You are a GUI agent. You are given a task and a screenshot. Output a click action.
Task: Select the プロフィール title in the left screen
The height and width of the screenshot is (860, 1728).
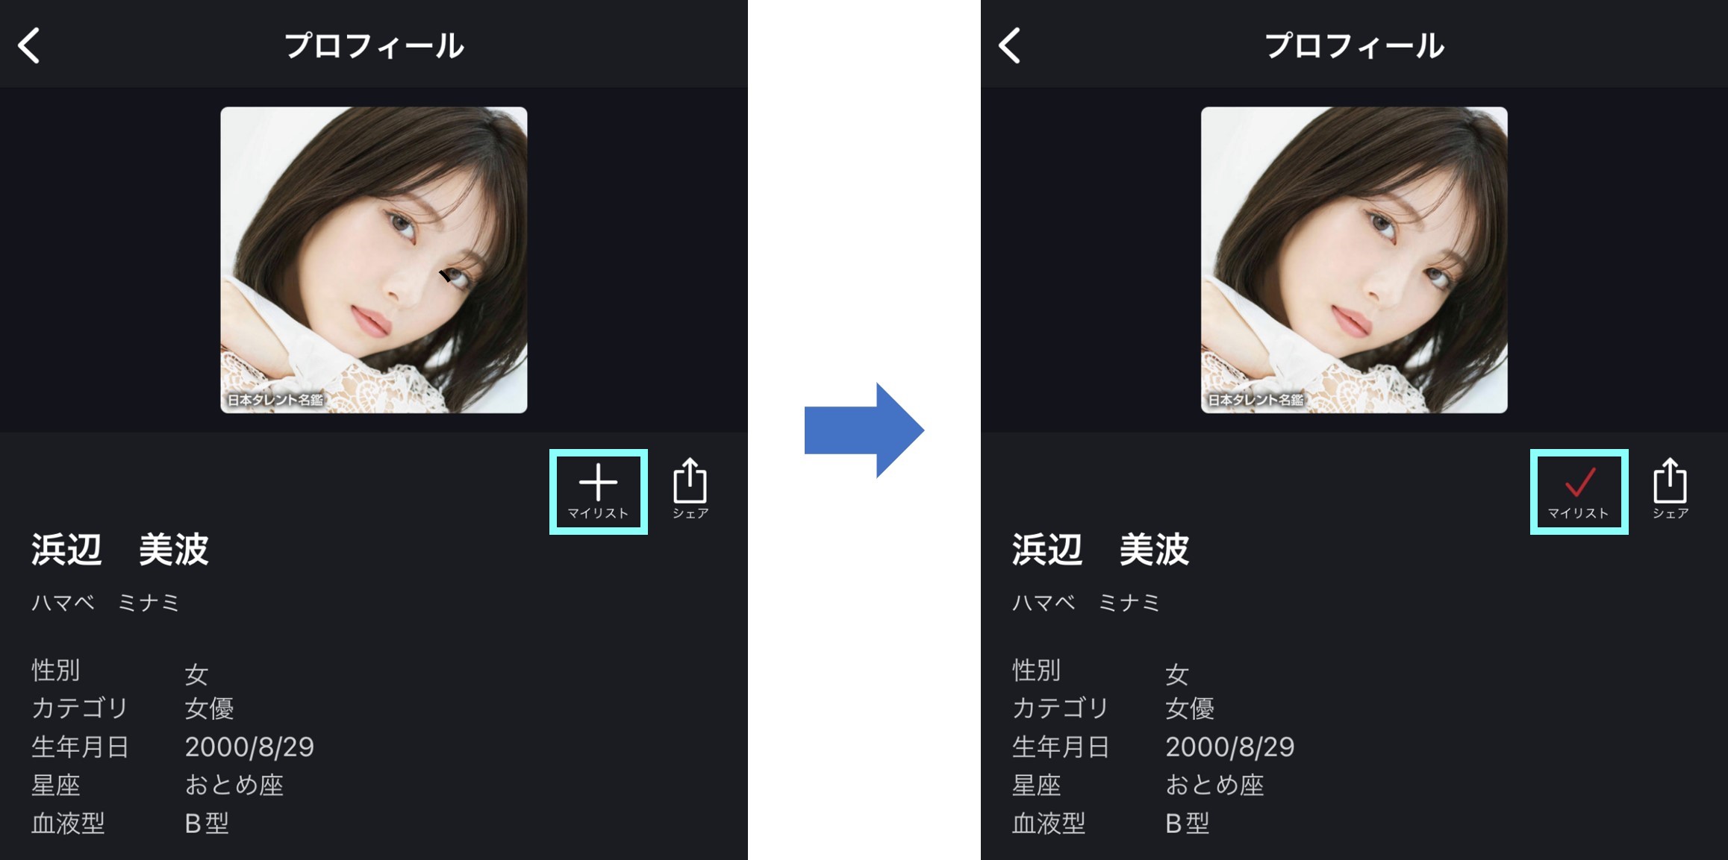tap(374, 45)
